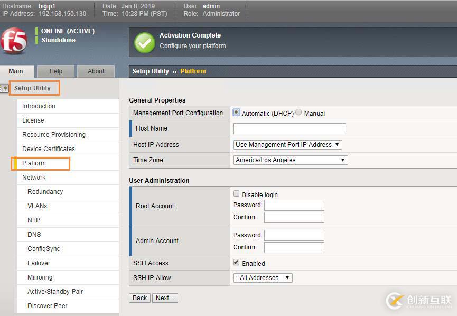Screen dimensions: 457x316
Task: Switch to the About tab
Action: click(96, 71)
